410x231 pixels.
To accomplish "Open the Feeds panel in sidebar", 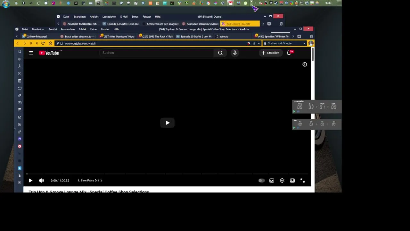I will point(20,124).
